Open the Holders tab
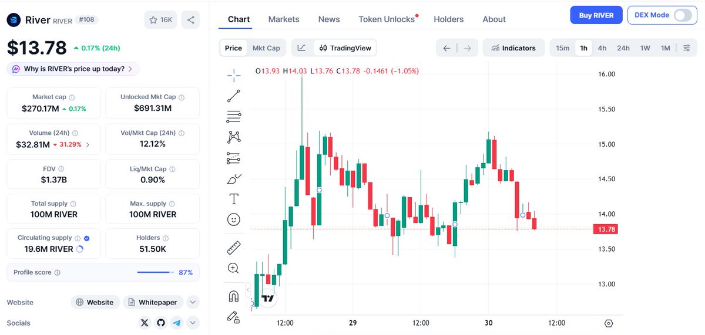705x335 pixels. [449, 19]
